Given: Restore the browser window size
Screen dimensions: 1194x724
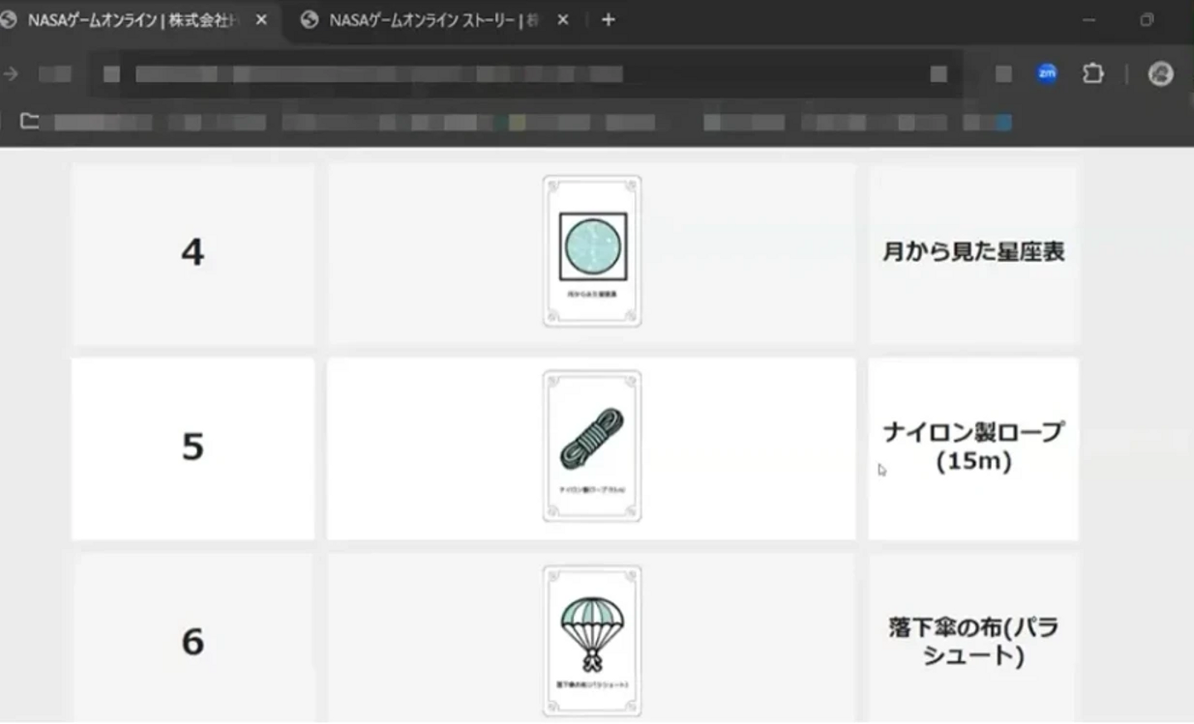Looking at the screenshot, I should click(x=1147, y=20).
